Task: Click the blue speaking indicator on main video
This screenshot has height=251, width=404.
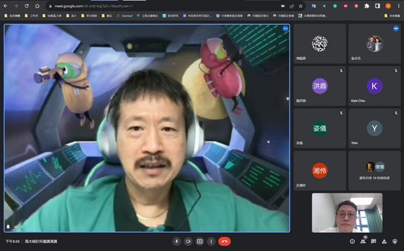Action: (x=285, y=28)
